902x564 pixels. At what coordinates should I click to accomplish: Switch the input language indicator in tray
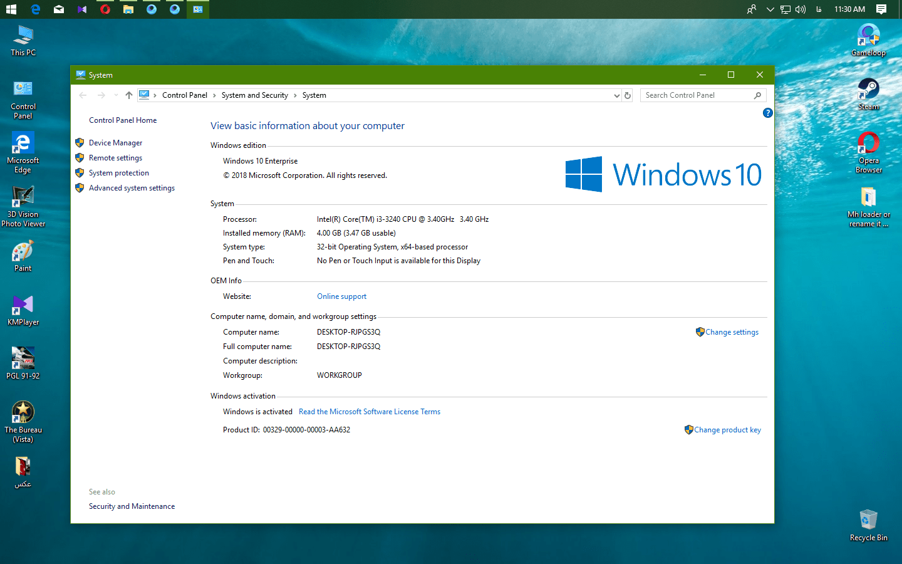coord(818,9)
